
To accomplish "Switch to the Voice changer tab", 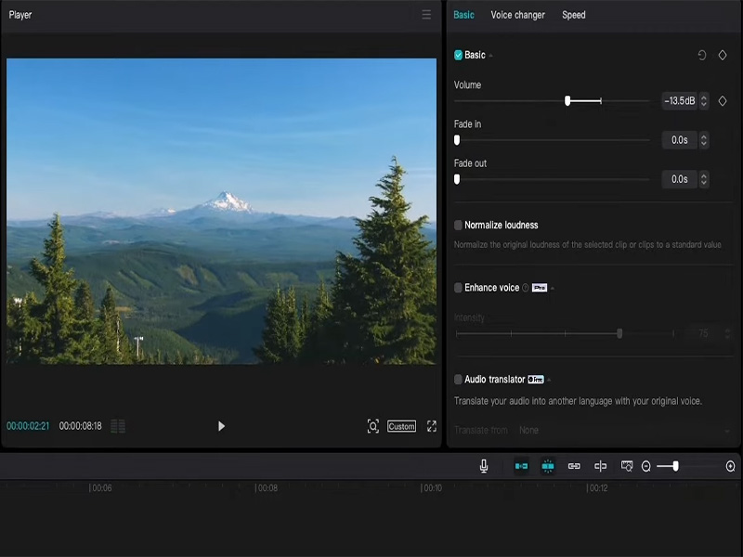I will [x=516, y=15].
